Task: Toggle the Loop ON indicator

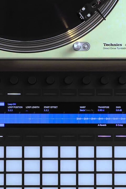Action: pyautogui.click(x=12, y=104)
